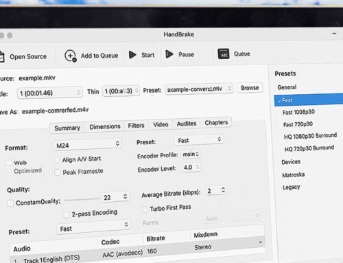
Task: Select the HQ 1080p30 Surround preset
Action: pos(310,136)
